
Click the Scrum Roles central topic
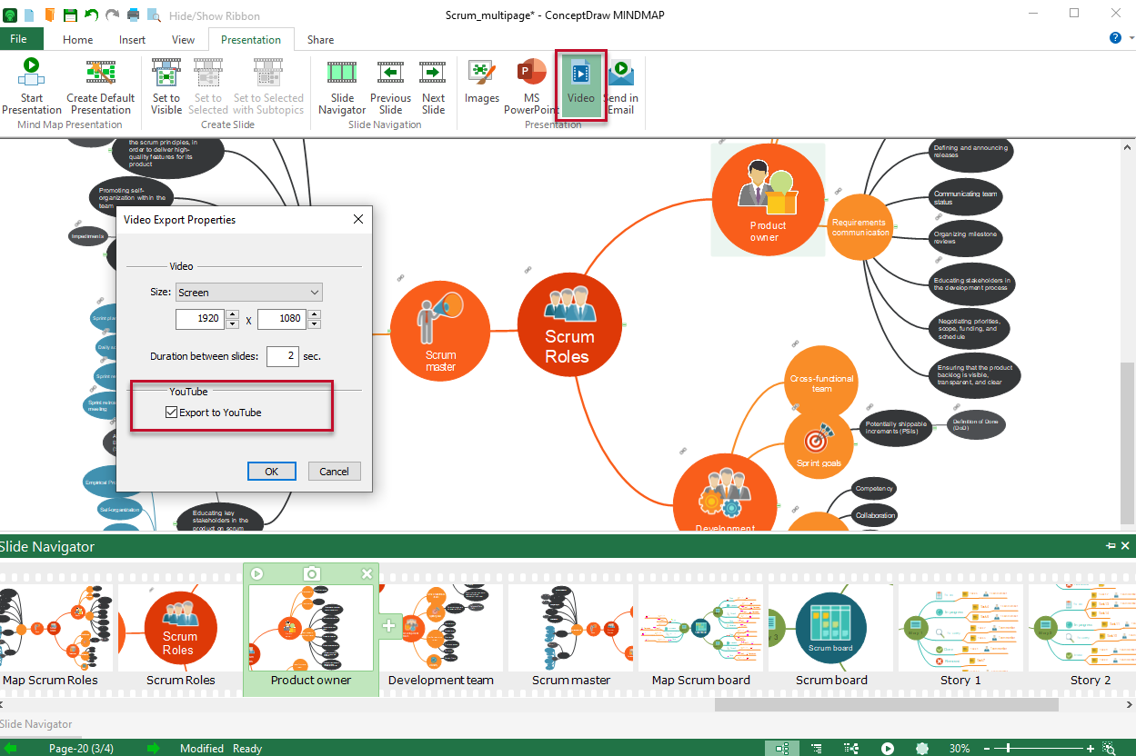pyautogui.click(x=569, y=324)
